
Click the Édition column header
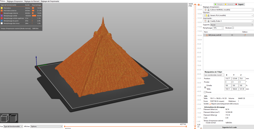pyautogui.click(x=245, y=32)
